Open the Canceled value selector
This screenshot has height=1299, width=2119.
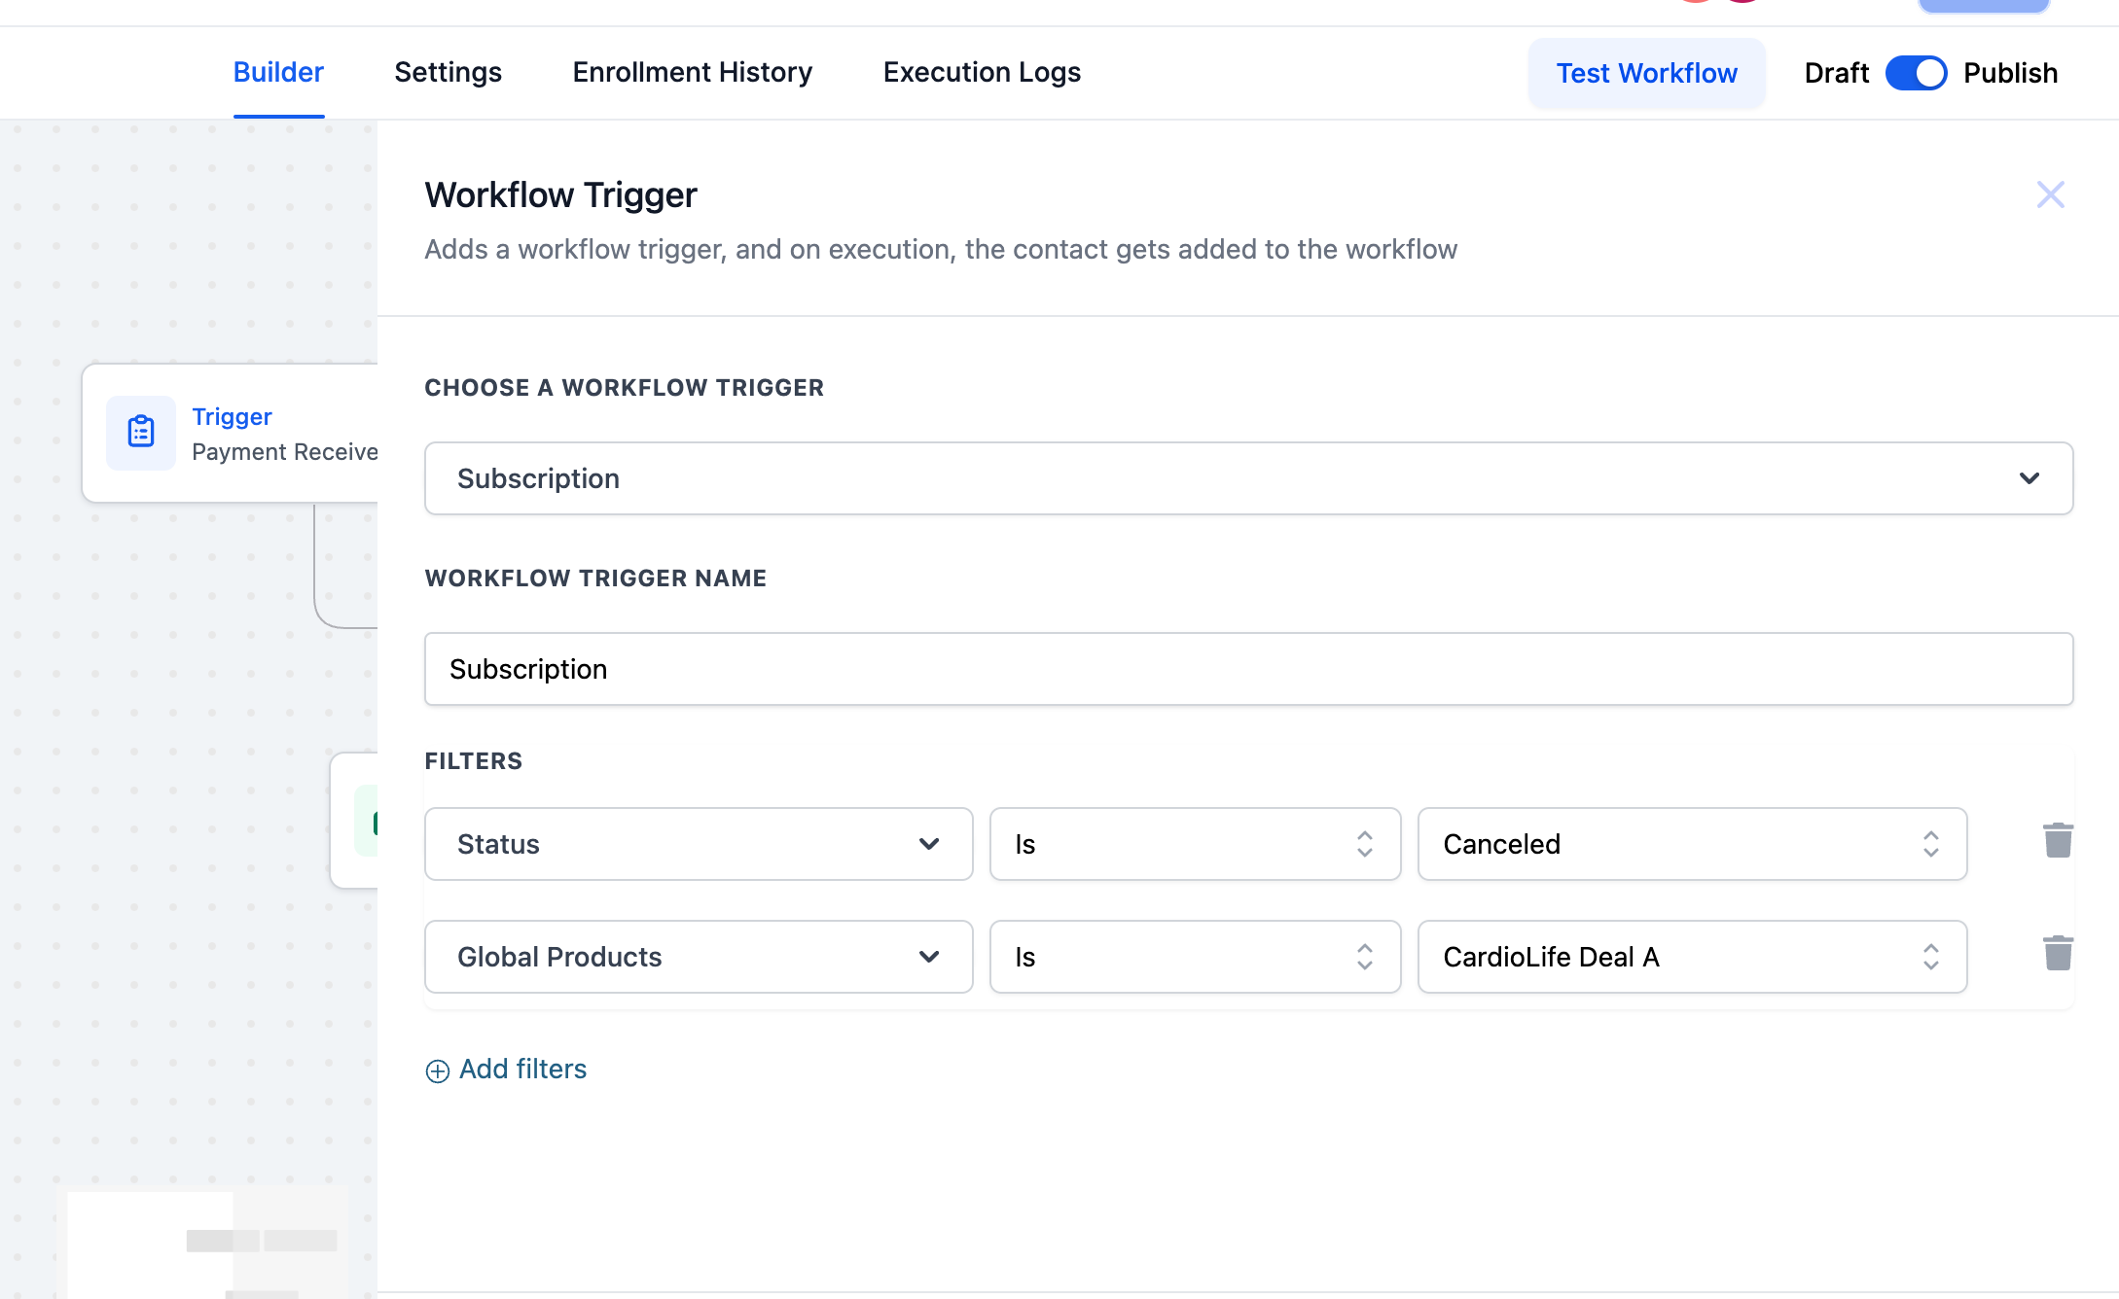pos(1691,844)
